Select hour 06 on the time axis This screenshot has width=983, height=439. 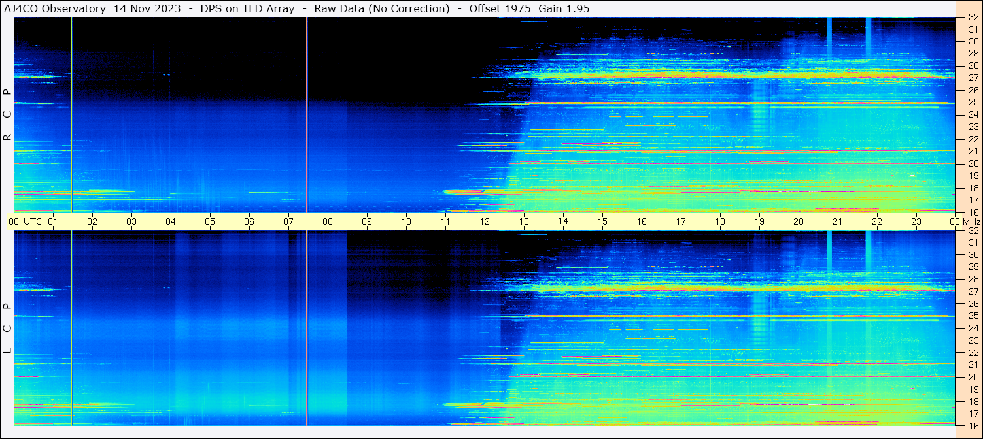pos(249,221)
